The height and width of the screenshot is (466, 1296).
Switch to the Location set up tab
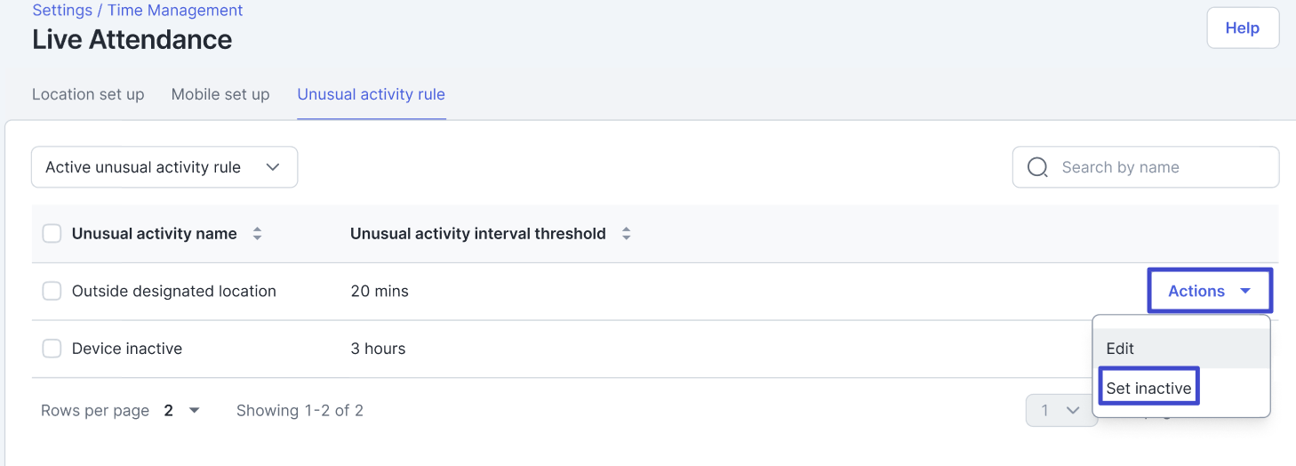click(x=88, y=94)
